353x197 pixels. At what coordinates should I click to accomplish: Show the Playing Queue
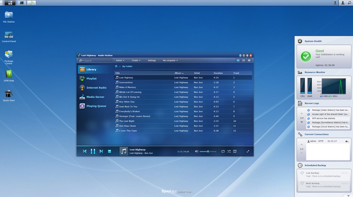pos(95,106)
